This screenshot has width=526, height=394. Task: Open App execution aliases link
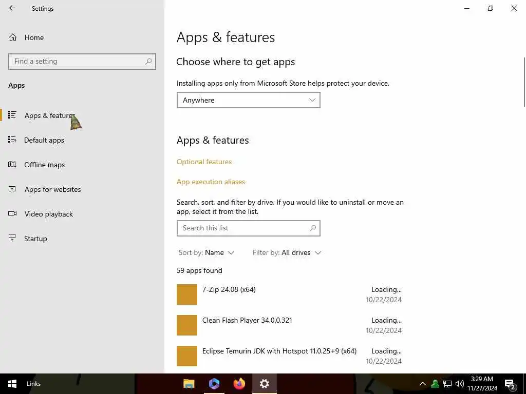click(211, 182)
